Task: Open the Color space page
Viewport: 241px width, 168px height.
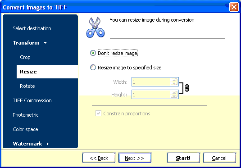Action: point(25,129)
